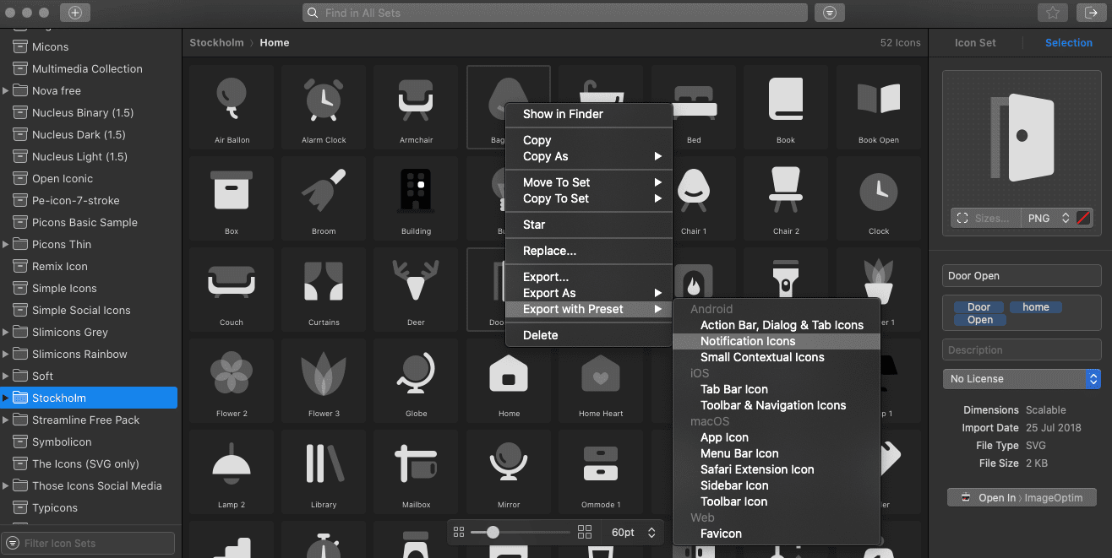Switch to the Selection tab
Viewport: 1112px width, 558px height.
click(x=1069, y=42)
